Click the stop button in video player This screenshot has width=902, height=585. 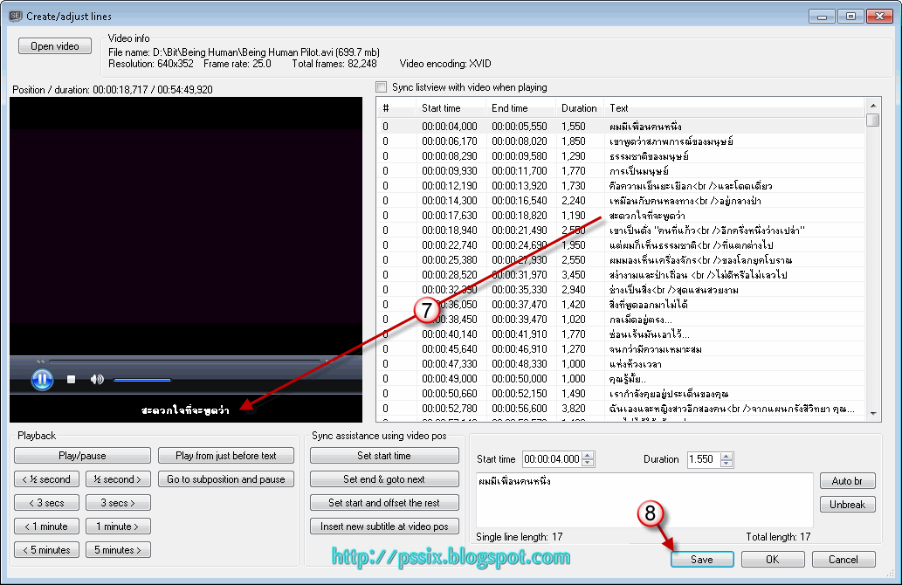click(x=72, y=380)
